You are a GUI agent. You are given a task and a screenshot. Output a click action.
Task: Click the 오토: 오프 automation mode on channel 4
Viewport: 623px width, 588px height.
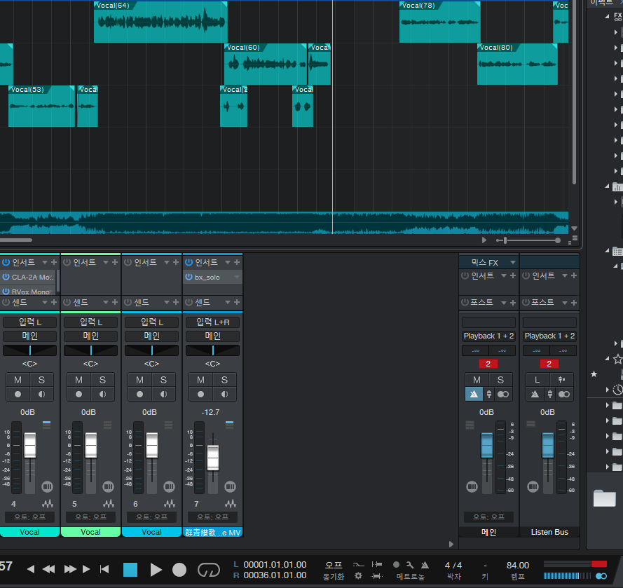click(30, 517)
